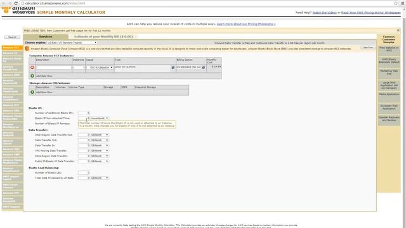Image resolution: width=406 pixels, height=228 pixels.
Task: Open Total Data Processed by ELBs unit dropdown
Action: click(100, 178)
